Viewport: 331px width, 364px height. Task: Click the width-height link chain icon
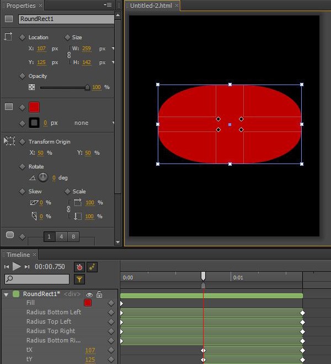point(69,55)
